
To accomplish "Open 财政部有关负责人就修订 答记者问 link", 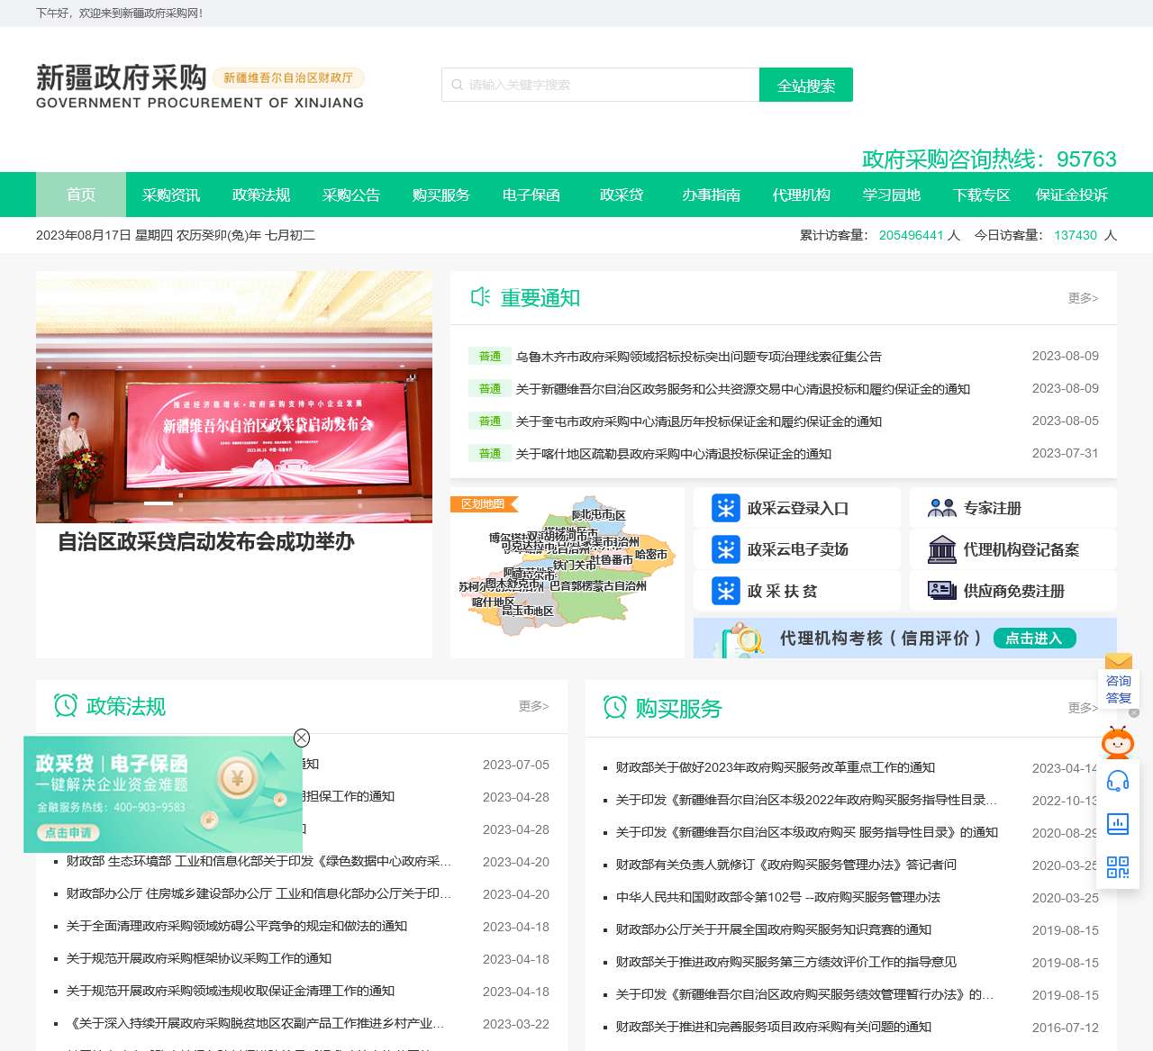I will (786, 865).
